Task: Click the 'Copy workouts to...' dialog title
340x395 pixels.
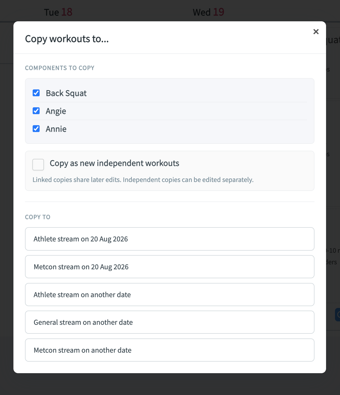Action: click(67, 39)
